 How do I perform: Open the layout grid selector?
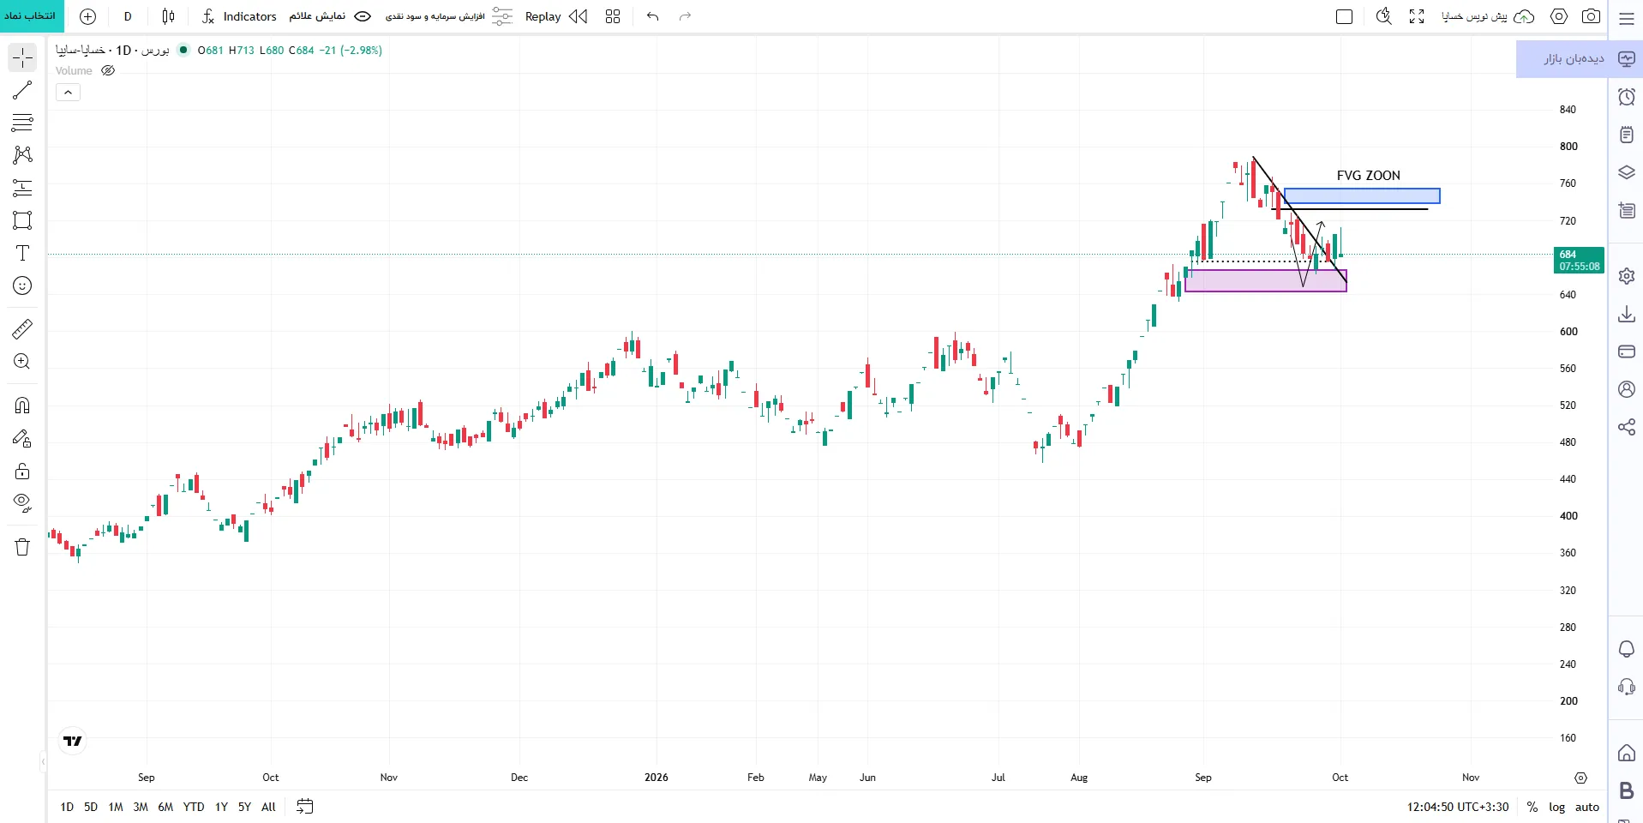(612, 16)
